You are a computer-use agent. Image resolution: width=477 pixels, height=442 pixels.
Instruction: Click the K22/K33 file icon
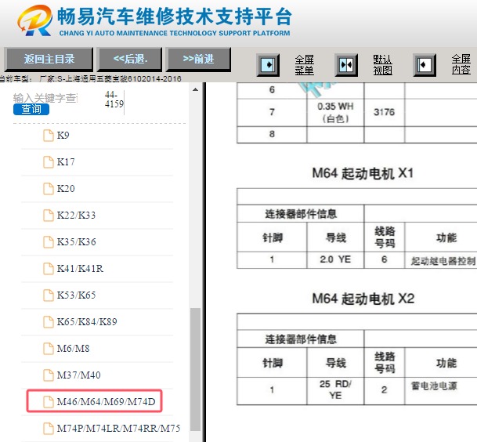(x=49, y=216)
